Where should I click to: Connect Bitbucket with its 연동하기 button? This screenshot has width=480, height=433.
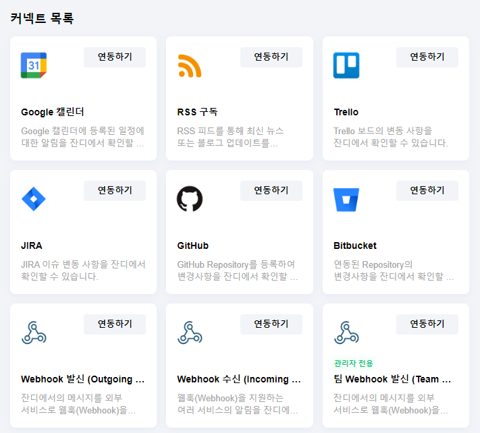coord(427,191)
